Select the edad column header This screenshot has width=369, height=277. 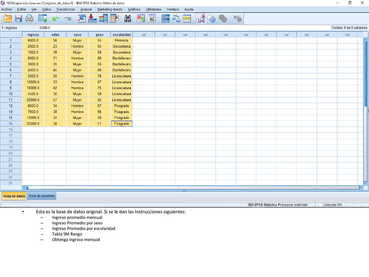click(x=55, y=35)
